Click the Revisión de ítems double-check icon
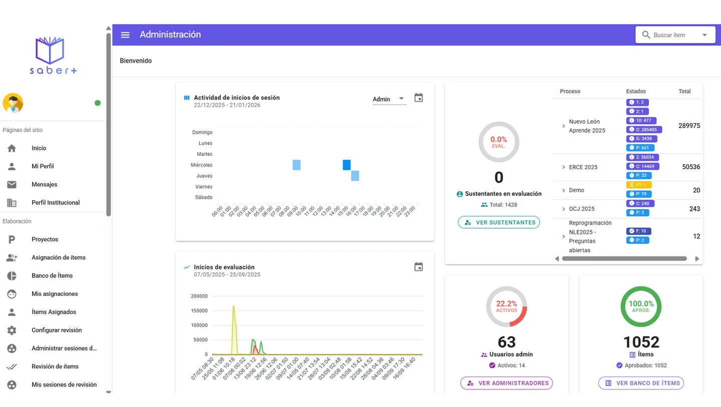This screenshot has width=721, height=407. [12, 367]
